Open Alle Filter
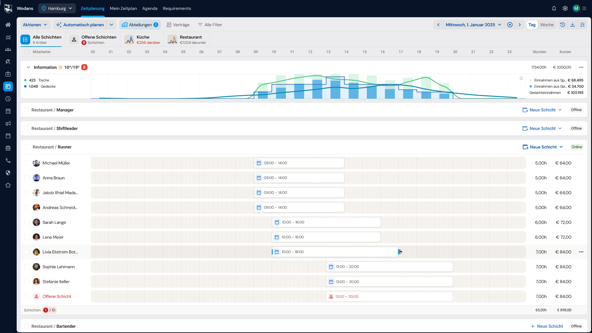This screenshot has width=592, height=333. [x=210, y=25]
